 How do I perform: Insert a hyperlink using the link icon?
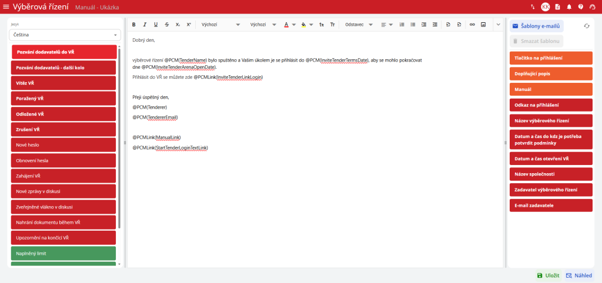[472, 25]
